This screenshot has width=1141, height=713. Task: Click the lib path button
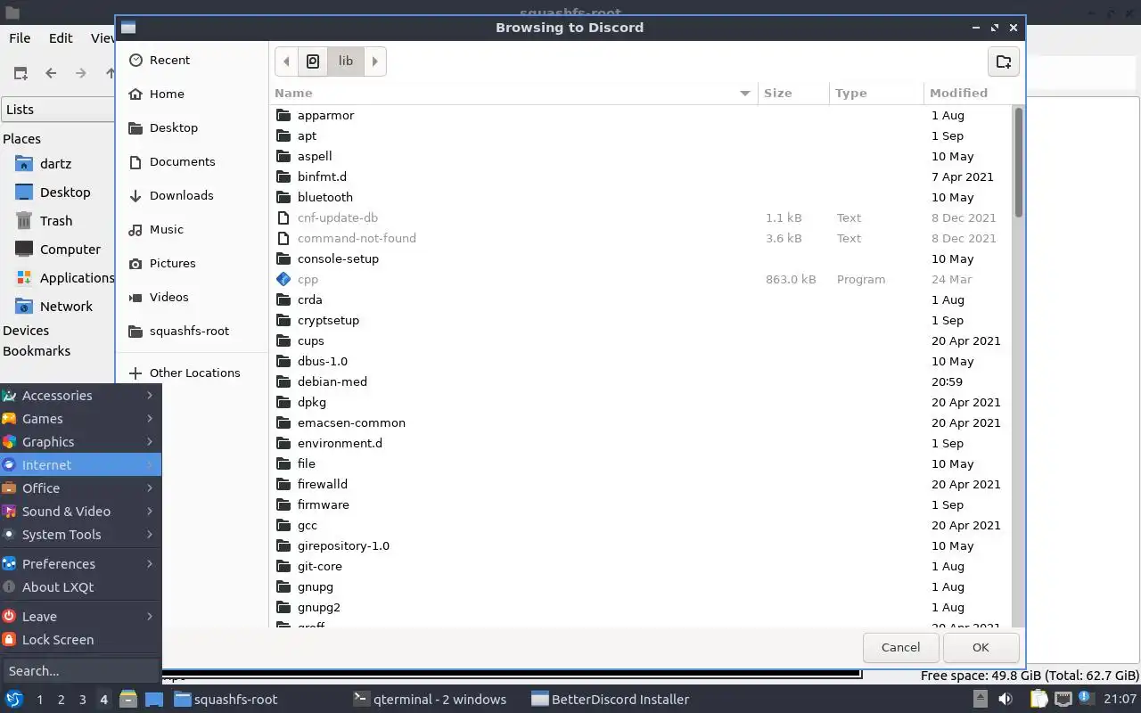[346, 61]
